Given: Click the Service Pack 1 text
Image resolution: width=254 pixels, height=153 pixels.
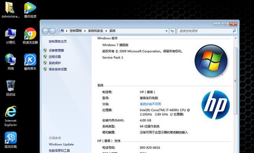Looking at the screenshot, I should pyautogui.click(x=112, y=57).
